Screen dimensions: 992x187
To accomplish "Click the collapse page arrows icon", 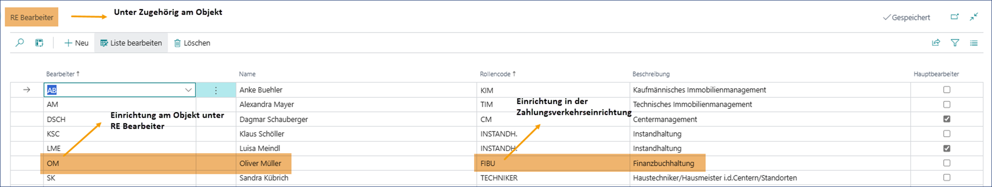I will click(974, 17).
